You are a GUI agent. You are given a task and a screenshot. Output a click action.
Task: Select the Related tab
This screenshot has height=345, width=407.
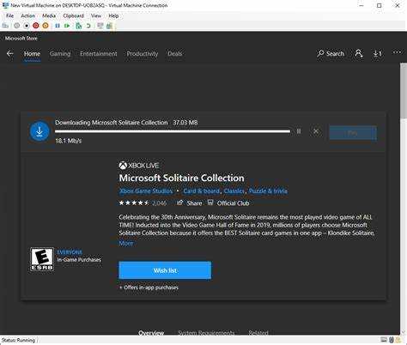[258, 333]
